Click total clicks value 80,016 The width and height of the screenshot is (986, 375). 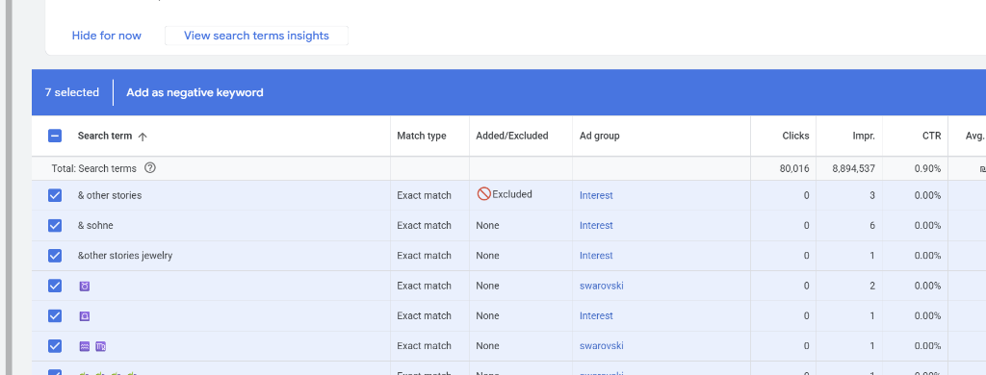click(x=794, y=168)
